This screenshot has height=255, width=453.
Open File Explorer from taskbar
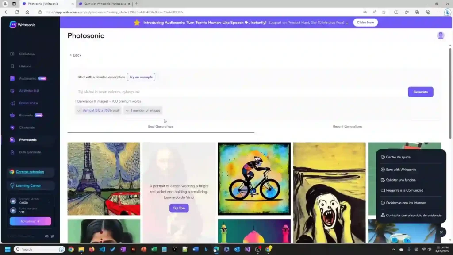(81, 249)
